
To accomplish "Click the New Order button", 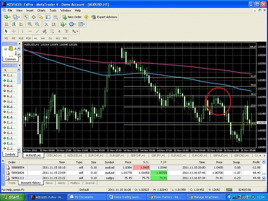I will pyautogui.click(x=72, y=17).
